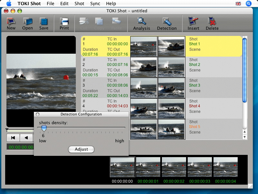
Task: Select the filmstrip frame at 00:00:00:02
Action: tap(174, 167)
